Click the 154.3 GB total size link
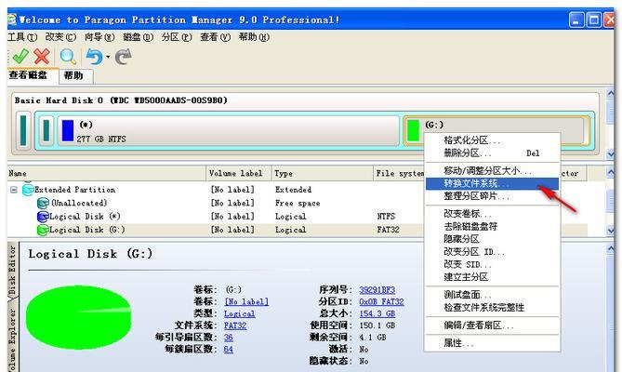622x372 pixels. pos(377,313)
